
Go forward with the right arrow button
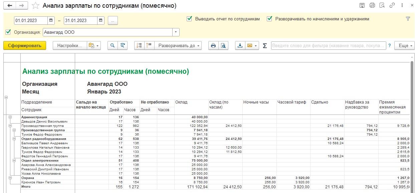[22, 6]
